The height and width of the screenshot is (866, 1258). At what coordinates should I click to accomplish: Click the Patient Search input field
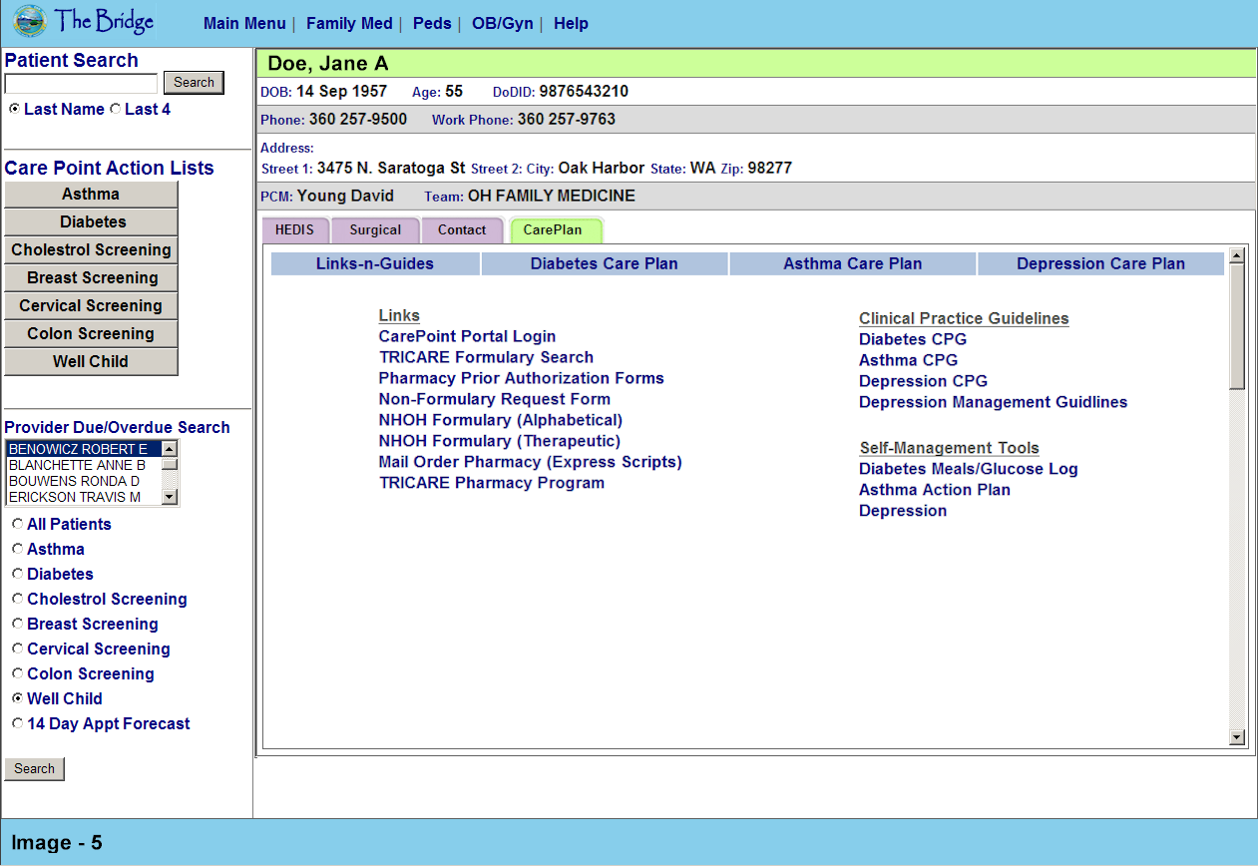pos(82,83)
